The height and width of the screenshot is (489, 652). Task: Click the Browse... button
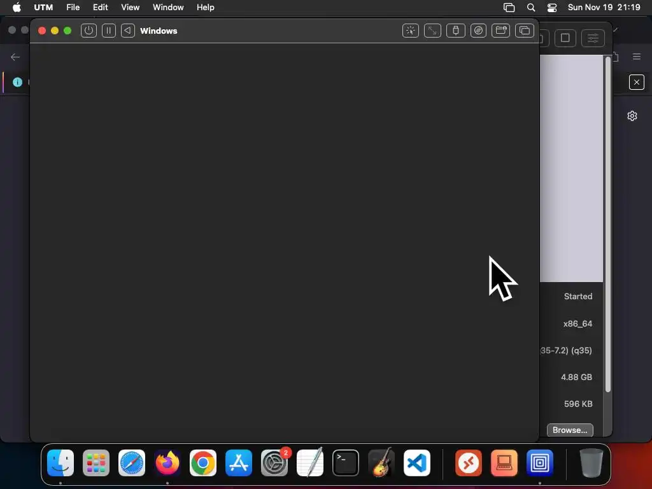coord(570,430)
